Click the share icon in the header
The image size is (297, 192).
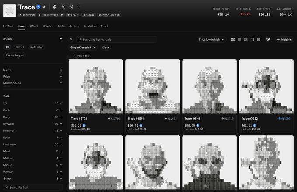[71, 7]
